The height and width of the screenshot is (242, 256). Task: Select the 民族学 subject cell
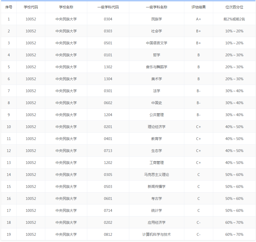tap(156, 19)
